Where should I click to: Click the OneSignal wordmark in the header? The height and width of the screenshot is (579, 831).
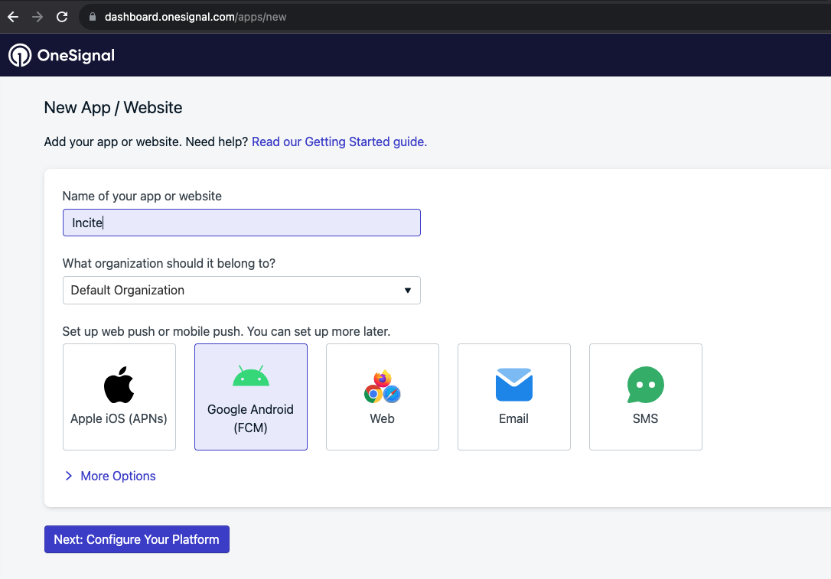[x=76, y=55]
